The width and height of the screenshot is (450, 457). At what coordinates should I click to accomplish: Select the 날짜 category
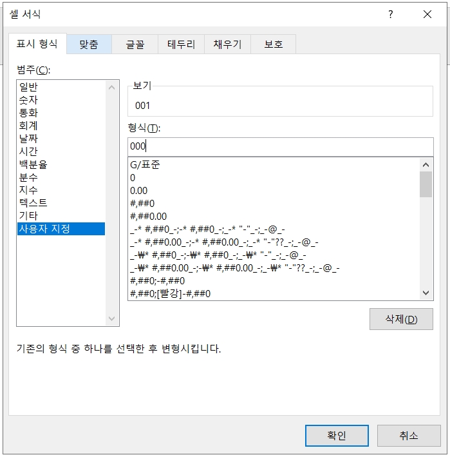tap(61, 139)
